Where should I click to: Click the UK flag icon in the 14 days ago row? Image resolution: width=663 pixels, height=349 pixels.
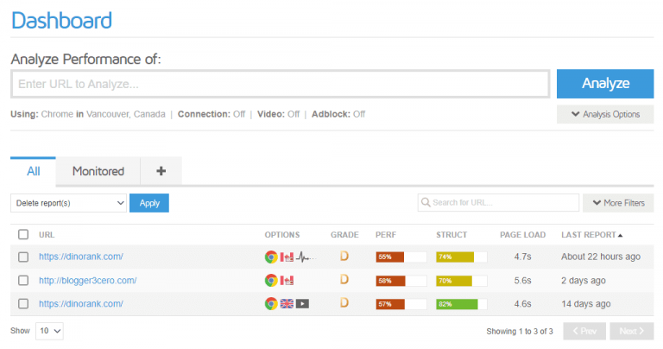pyautogui.click(x=287, y=304)
